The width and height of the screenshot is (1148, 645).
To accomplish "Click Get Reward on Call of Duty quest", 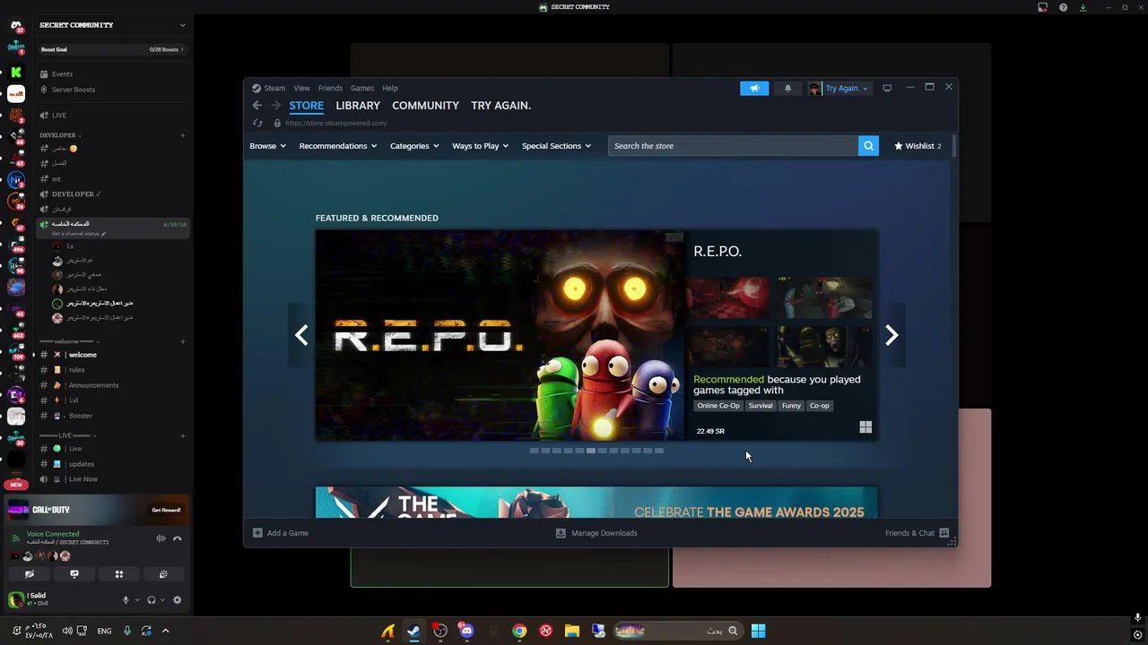I will tap(166, 510).
